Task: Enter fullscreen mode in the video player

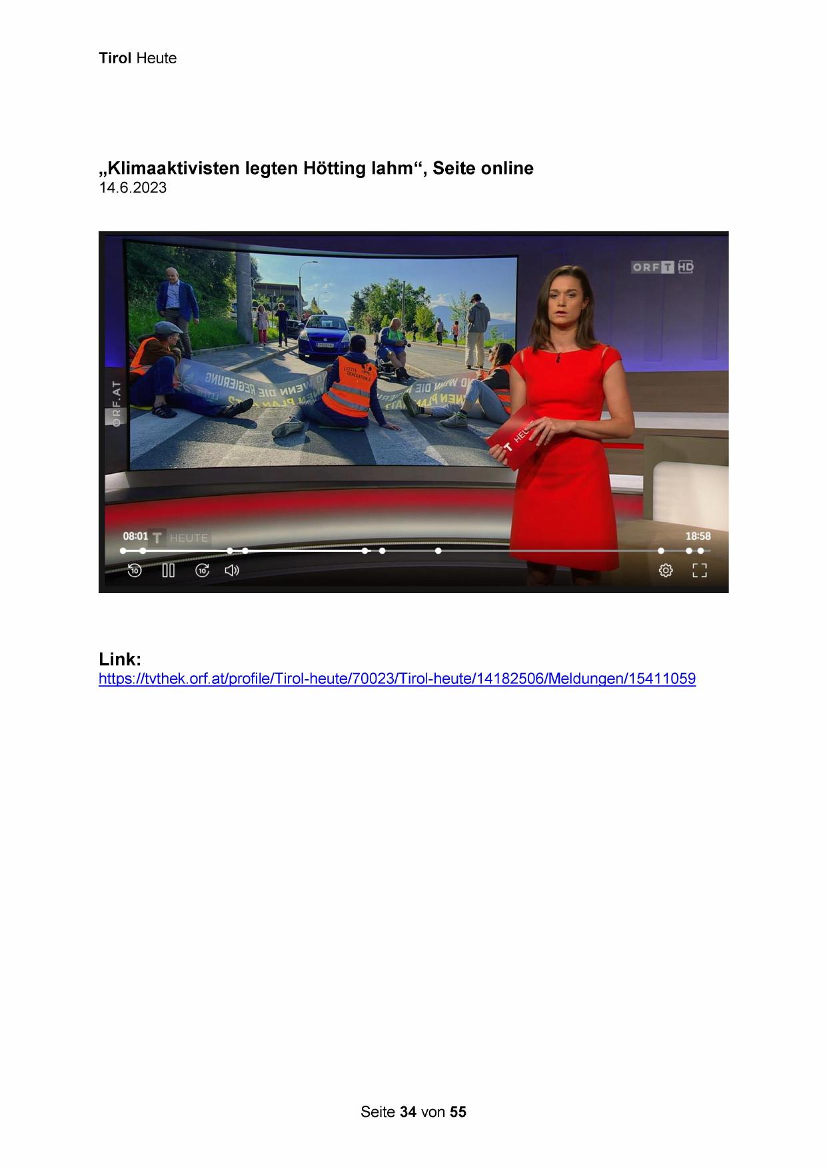Action: click(x=699, y=571)
